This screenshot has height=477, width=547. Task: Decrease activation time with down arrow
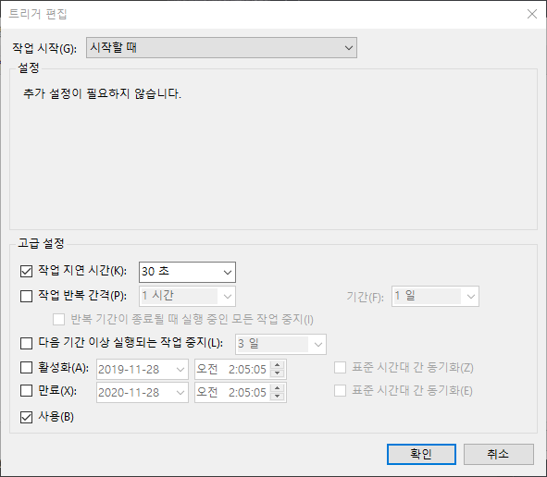pos(278,373)
